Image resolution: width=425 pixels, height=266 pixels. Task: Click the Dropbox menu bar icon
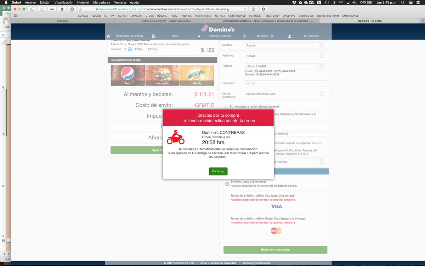pyautogui.click(x=294, y=2)
